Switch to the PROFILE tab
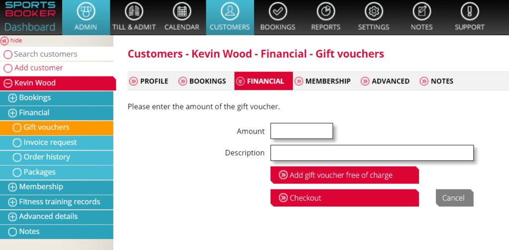This screenshot has height=250, width=509. tap(149, 81)
